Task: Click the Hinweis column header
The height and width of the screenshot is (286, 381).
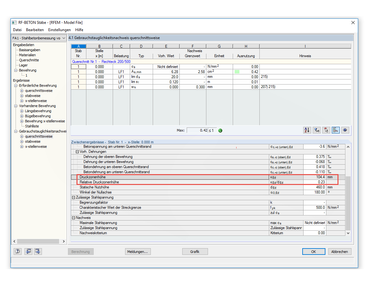Action: click(x=305, y=56)
